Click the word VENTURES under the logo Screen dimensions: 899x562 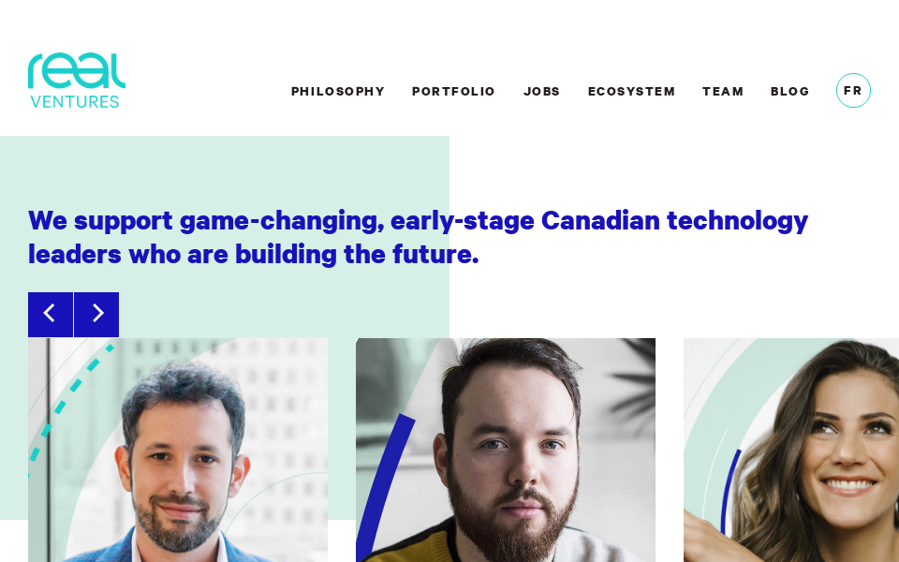pyautogui.click(x=75, y=100)
